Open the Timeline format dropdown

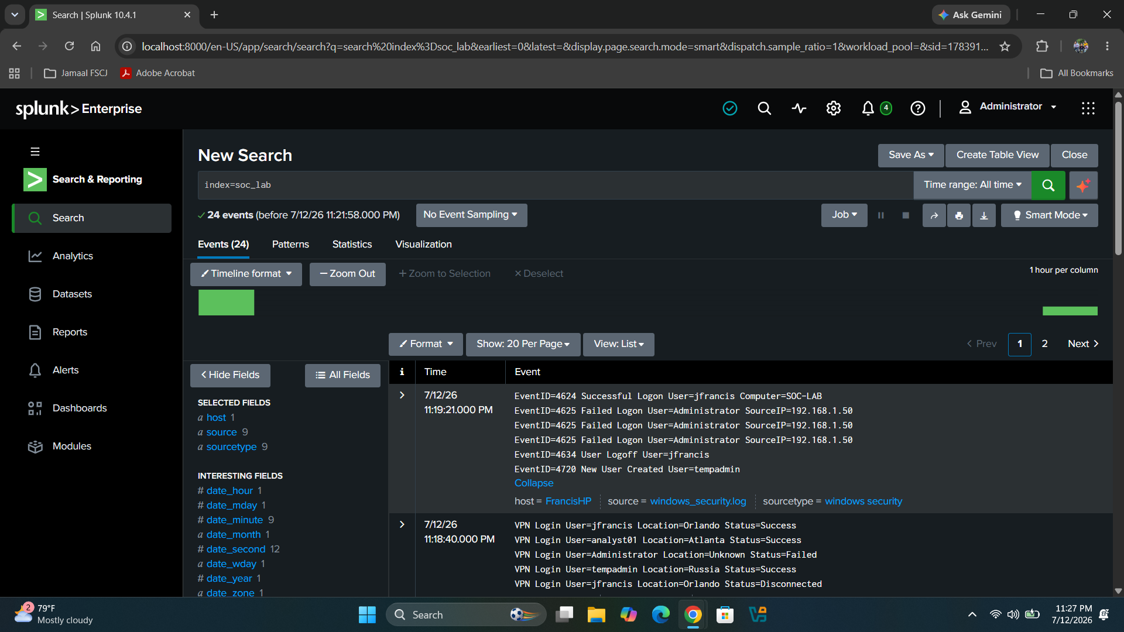tap(246, 274)
